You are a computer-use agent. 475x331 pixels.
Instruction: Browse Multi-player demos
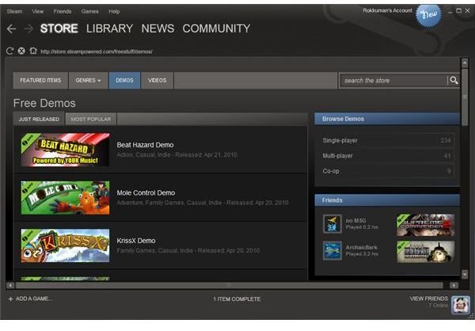(387, 156)
